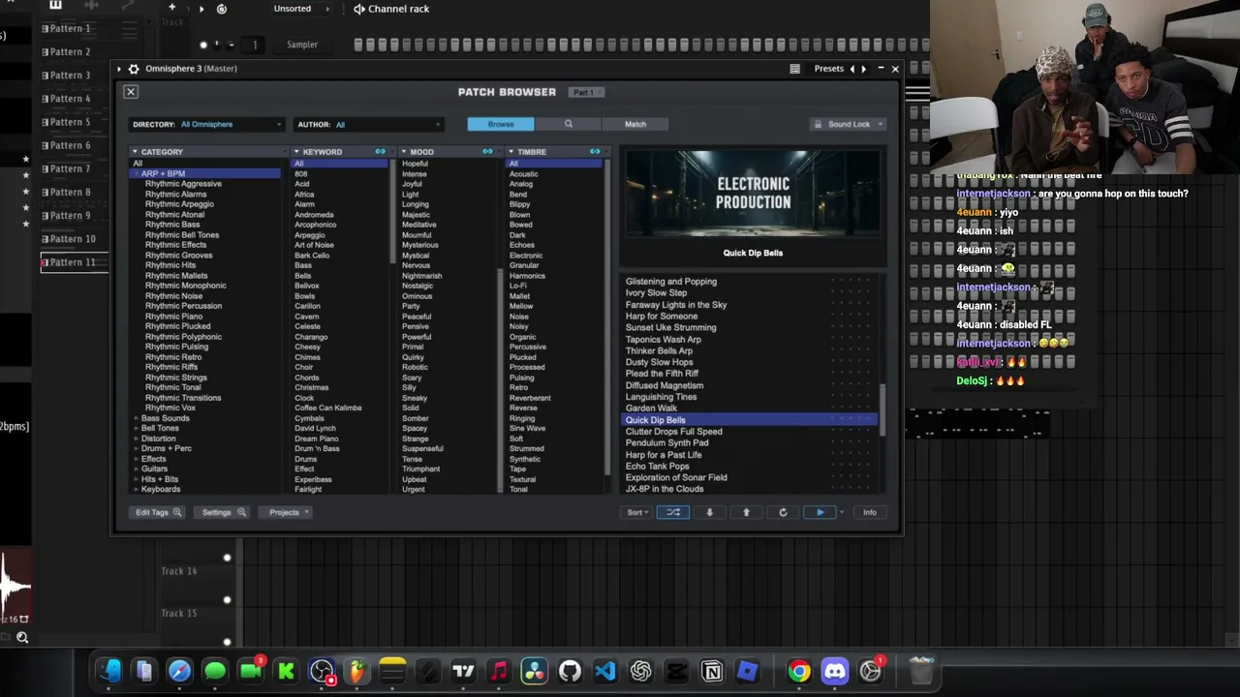This screenshot has width=1240, height=697.
Task: Open the Author dropdown
Action: pyautogui.click(x=370, y=124)
